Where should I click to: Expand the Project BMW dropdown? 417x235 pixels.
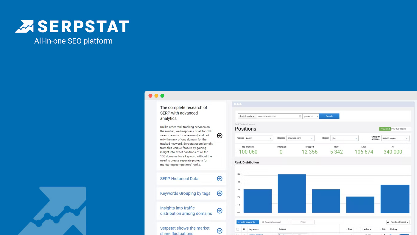pos(259,138)
